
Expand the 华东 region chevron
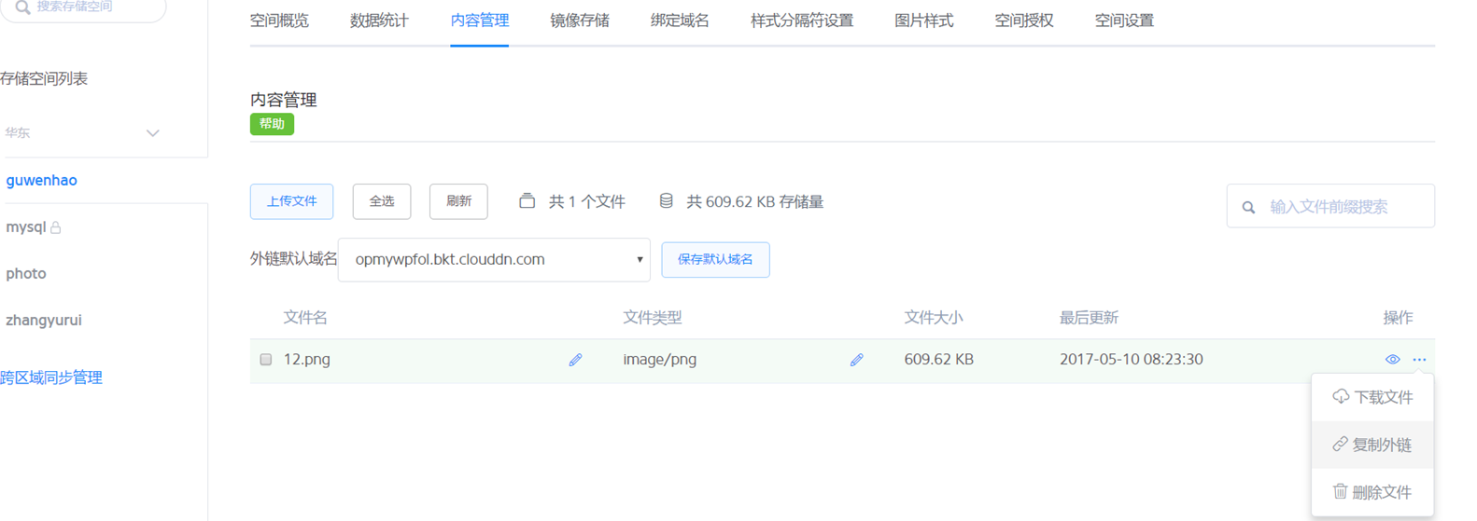[x=153, y=133]
